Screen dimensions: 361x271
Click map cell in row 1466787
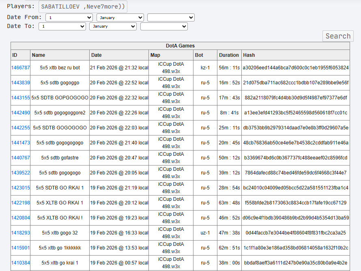point(171,68)
